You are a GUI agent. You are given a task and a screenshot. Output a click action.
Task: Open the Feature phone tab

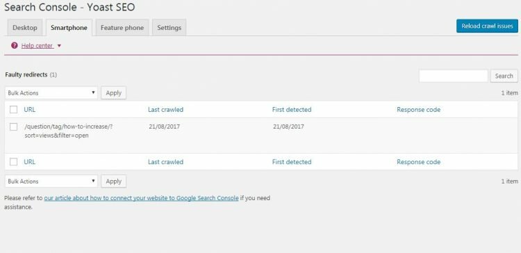122,28
